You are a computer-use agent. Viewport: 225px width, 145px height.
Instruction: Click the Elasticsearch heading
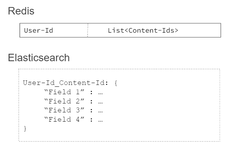click(x=39, y=58)
